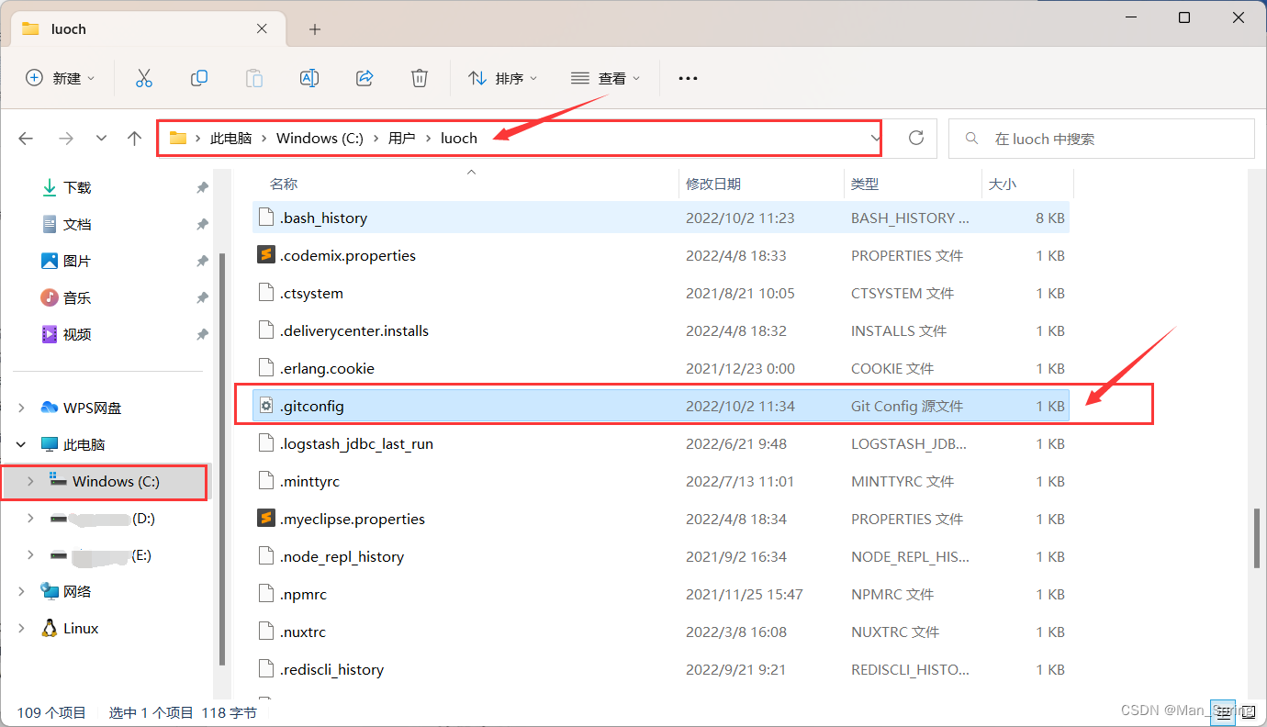Refresh the luoch folder view
This screenshot has width=1267, height=727.
pos(915,138)
